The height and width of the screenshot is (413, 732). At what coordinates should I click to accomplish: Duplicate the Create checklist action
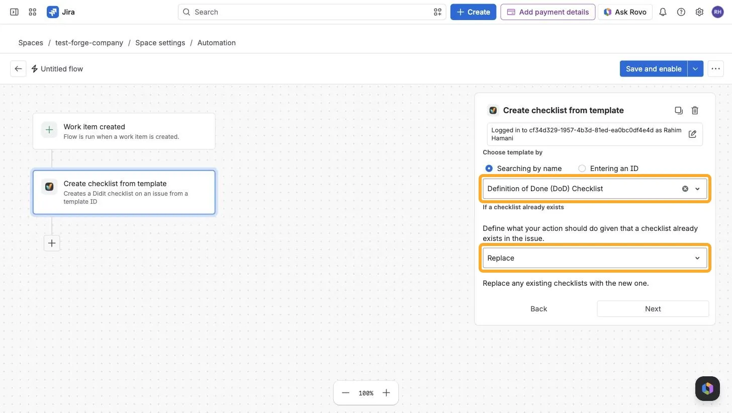coord(678,110)
